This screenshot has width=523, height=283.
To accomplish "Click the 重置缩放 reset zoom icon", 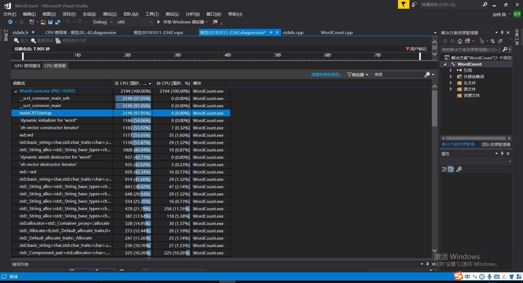I will (34, 41).
